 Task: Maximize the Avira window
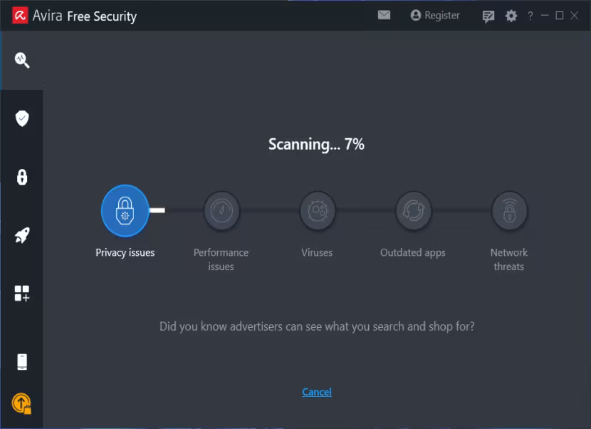point(560,16)
